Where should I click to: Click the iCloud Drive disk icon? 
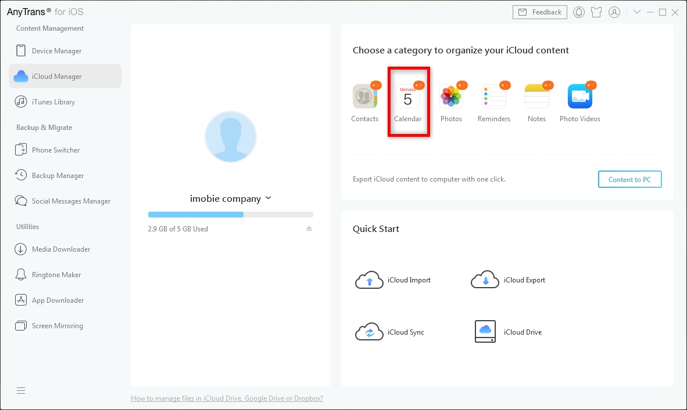coord(485,331)
